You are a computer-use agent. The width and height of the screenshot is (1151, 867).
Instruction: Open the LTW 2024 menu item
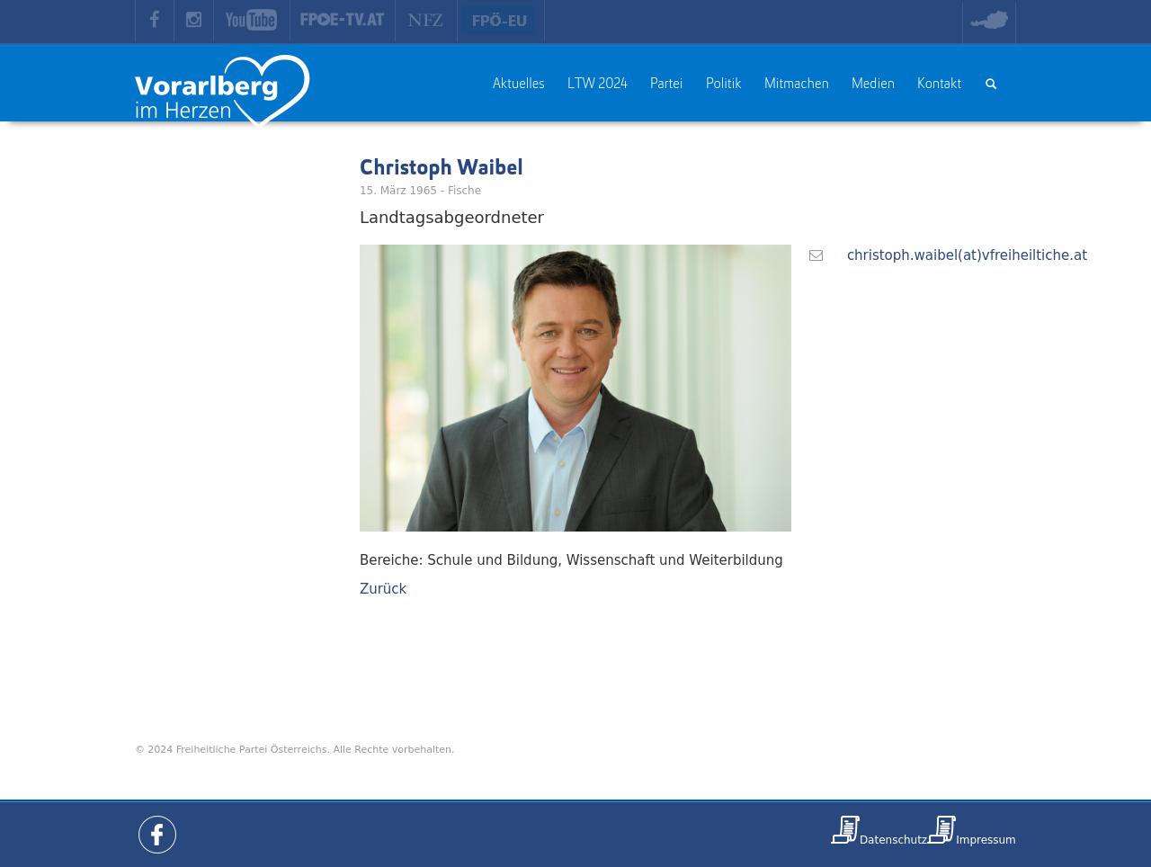[597, 84]
